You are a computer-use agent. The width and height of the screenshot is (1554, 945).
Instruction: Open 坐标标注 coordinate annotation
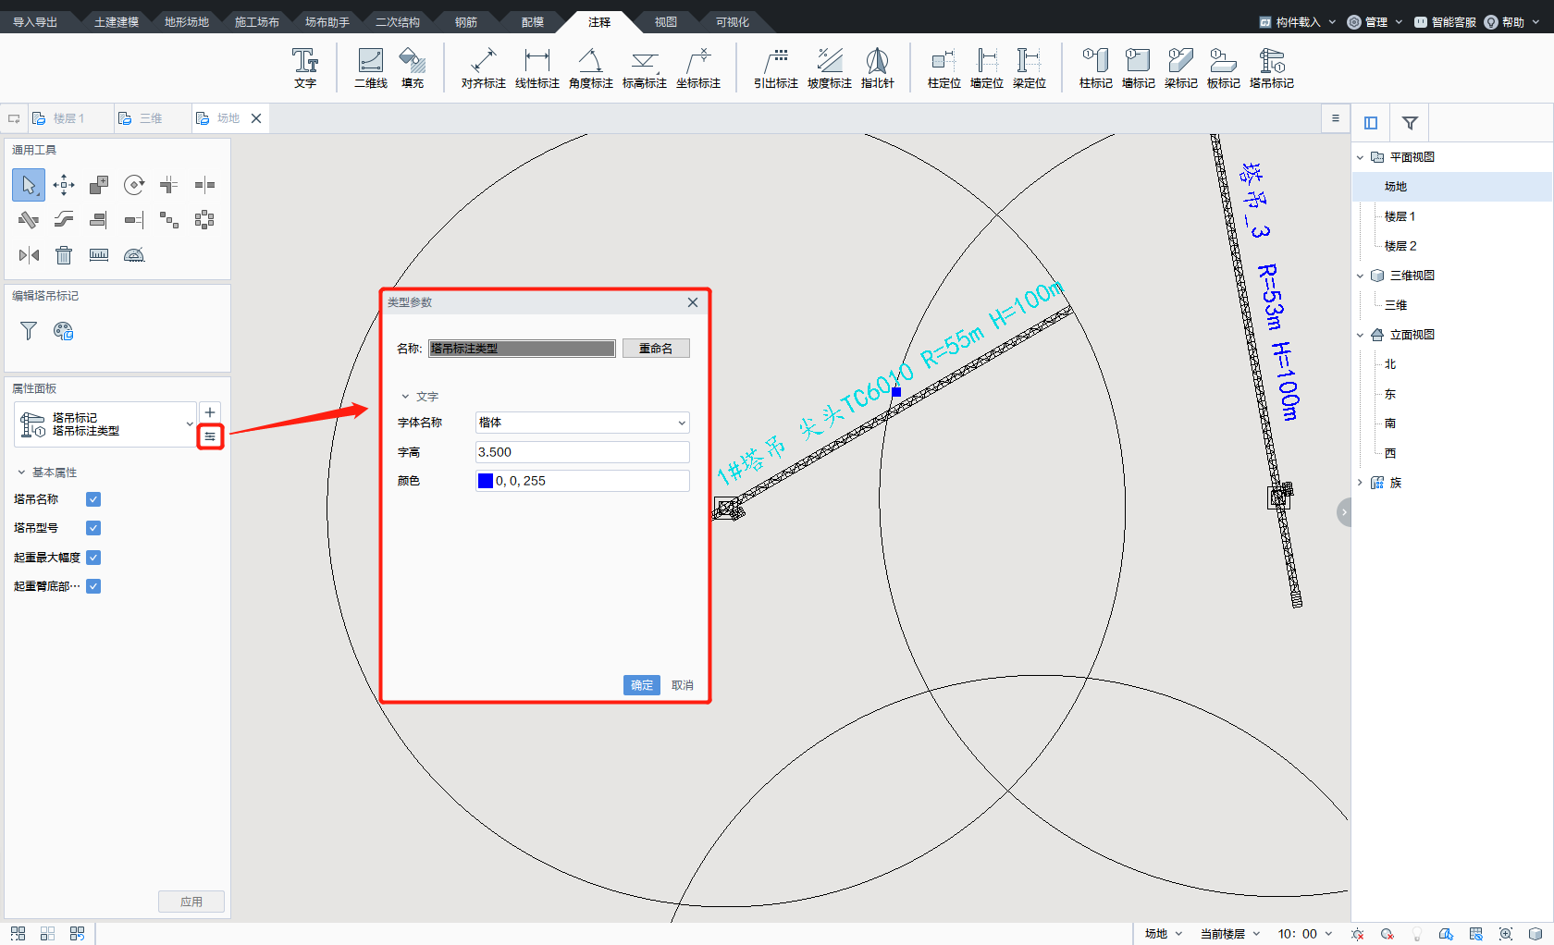[698, 68]
